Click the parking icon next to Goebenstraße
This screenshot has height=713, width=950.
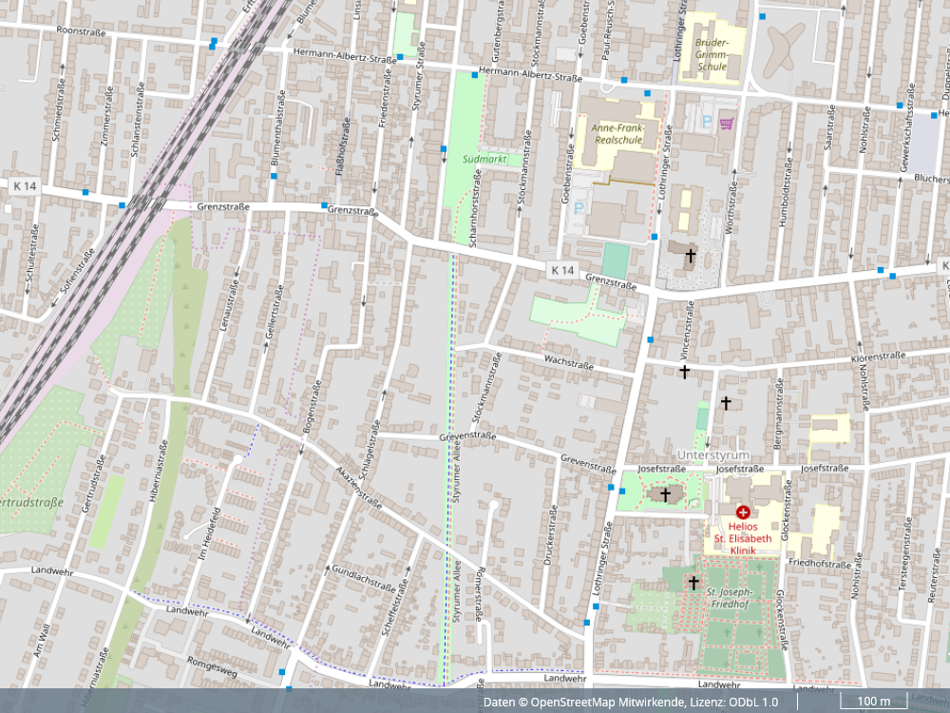[x=579, y=206]
